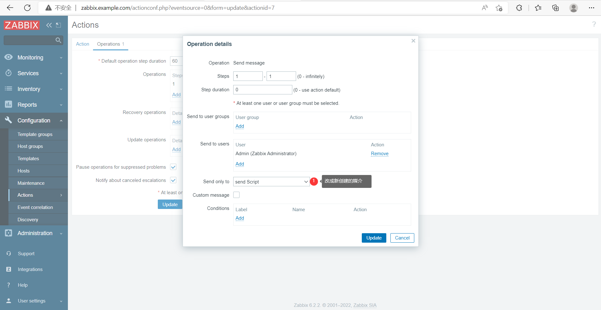Toggle the Custom message checkbox

pyautogui.click(x=236, y=195)
